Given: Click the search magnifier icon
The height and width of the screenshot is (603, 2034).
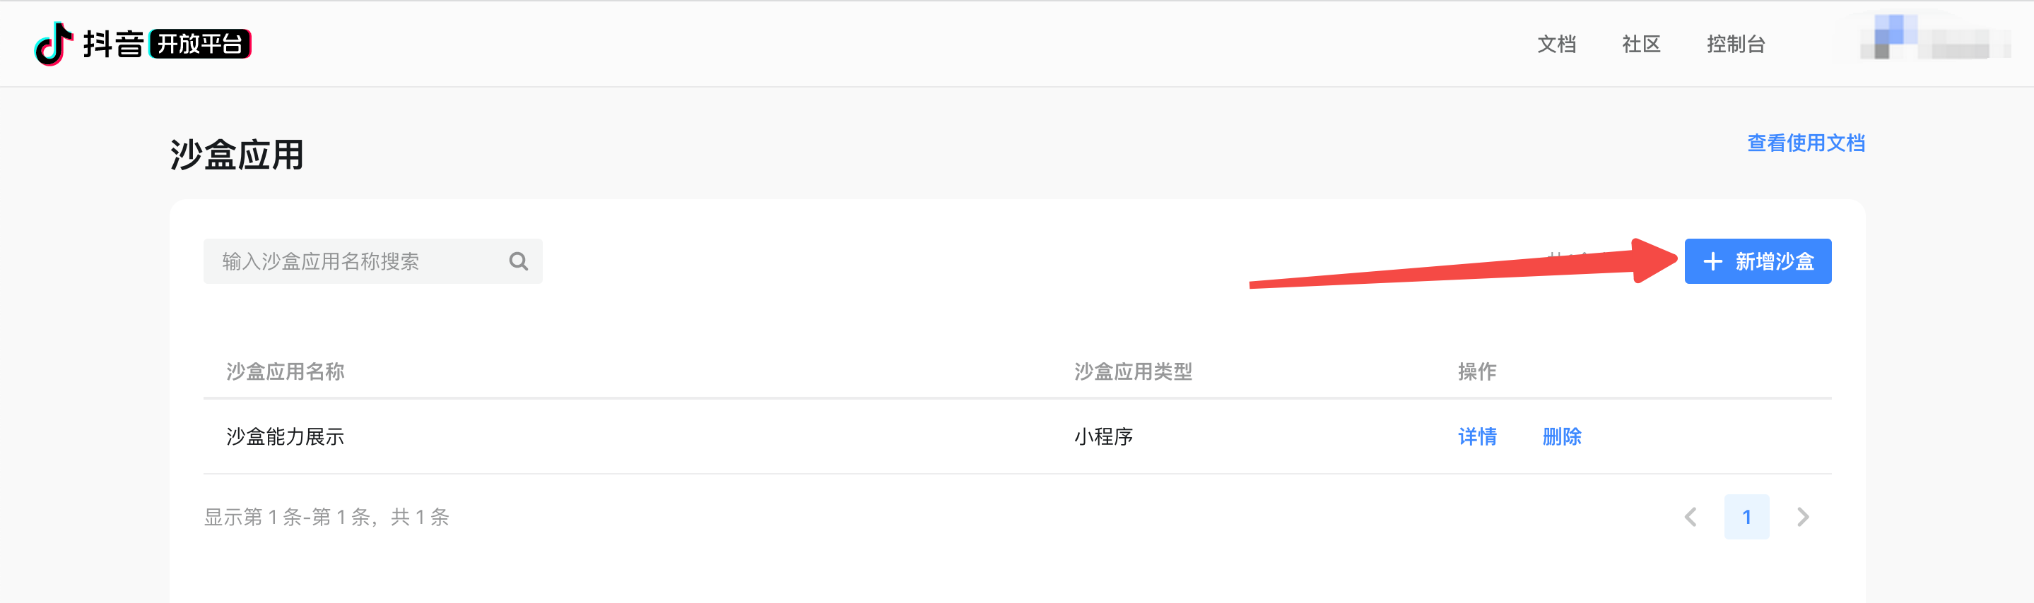Looking at the screenshot, I should [518, 261].
